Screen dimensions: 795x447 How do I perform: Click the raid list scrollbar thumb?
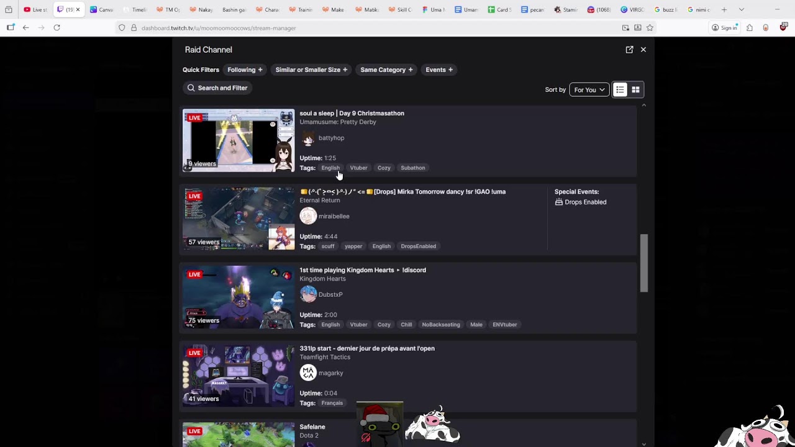click(x=644, y=263)
